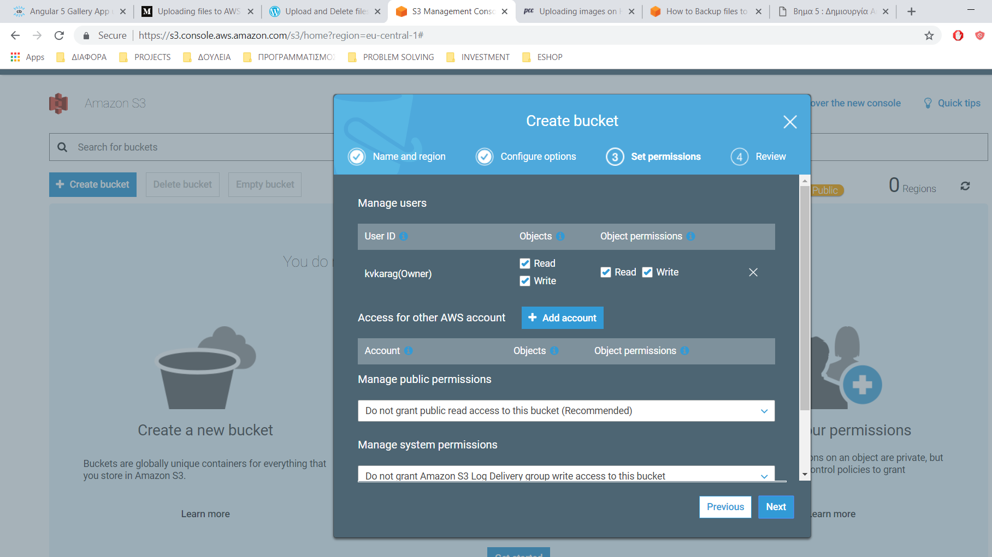
Task: Reload the page
Action: point(59,35)
